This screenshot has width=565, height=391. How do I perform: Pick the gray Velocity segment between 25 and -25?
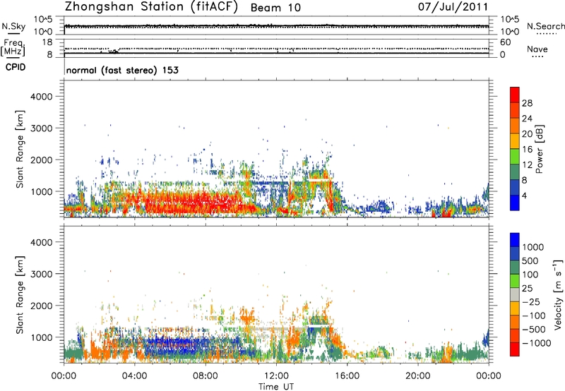pos(515,294)
